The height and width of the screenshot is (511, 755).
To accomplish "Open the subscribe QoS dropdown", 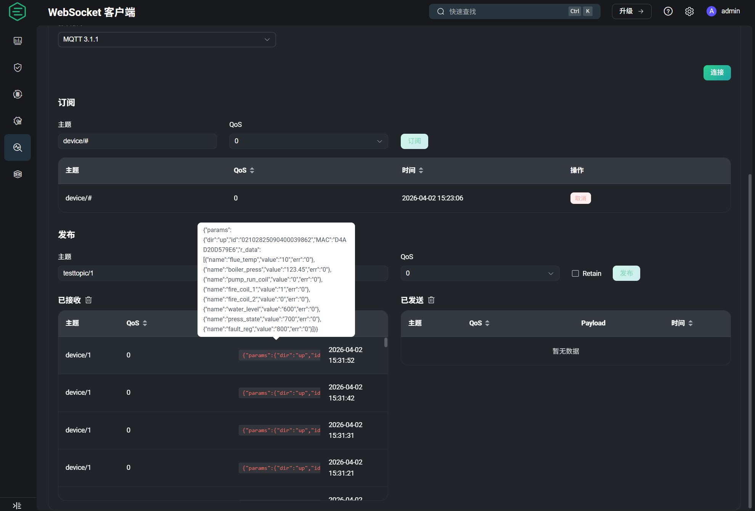I will pos(308,141).
